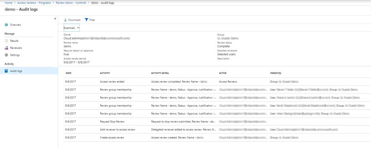Sort by ACTIVITY DETAIL column header

160,73
